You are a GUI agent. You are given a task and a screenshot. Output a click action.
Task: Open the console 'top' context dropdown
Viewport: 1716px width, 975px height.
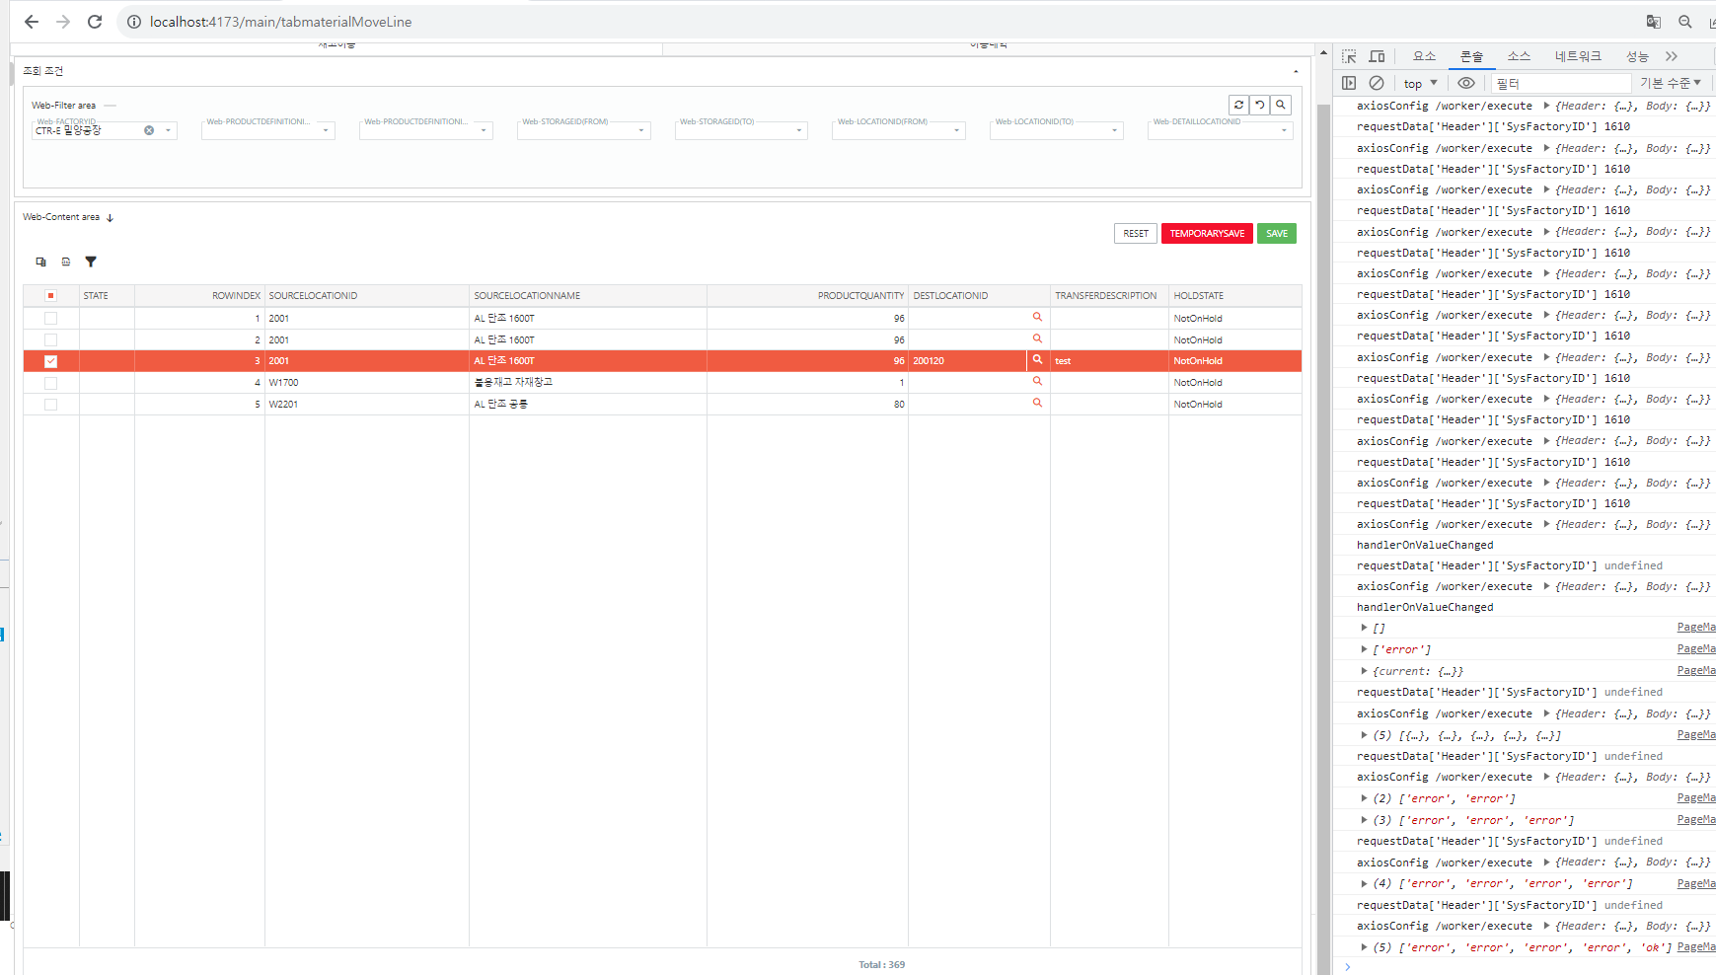point(1421,84)
